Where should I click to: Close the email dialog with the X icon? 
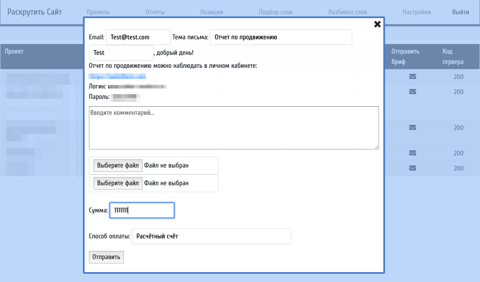(x=377, y=24)
